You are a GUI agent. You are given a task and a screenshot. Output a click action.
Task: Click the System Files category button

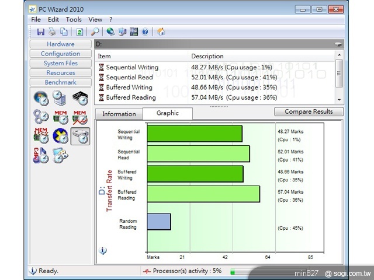pos(61,63)
